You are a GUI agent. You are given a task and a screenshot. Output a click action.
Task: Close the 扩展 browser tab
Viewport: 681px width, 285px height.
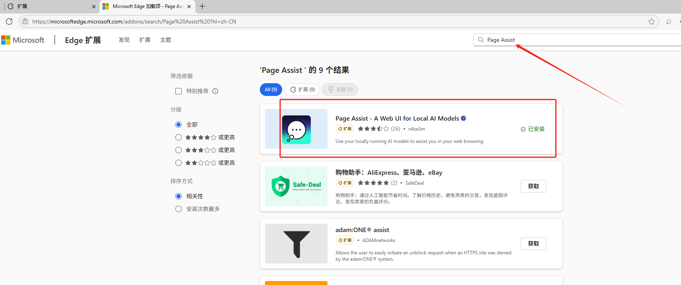tap(94, 6)
